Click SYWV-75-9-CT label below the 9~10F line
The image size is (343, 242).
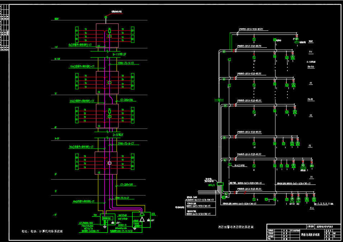(126, 63)
